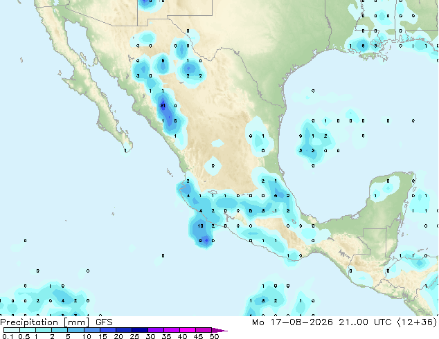Click the '0.5' legend scale label
439x339 pixels.
(x=24, y=336)
